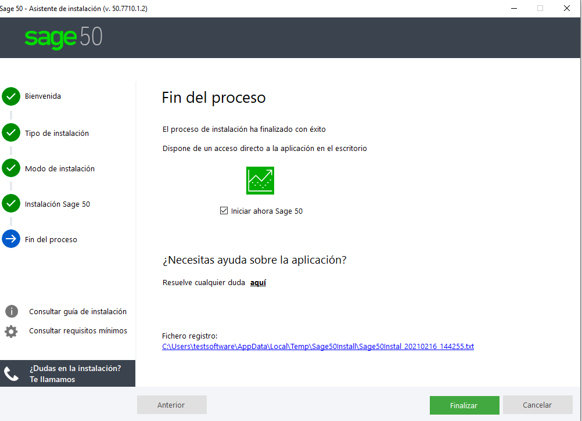582x421 pixels.
Task: Open Consultar guía de instalación
Action: (78, 312)
